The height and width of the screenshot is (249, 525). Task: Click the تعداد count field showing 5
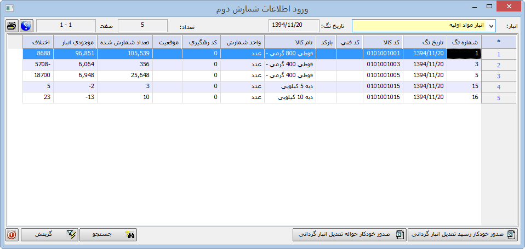[x=142, y=26]
